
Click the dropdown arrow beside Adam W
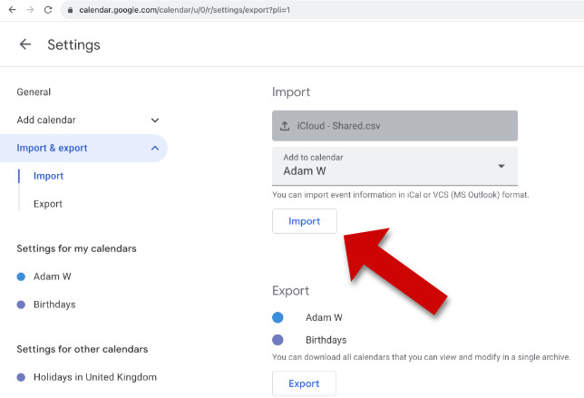[x=501, y=166]
